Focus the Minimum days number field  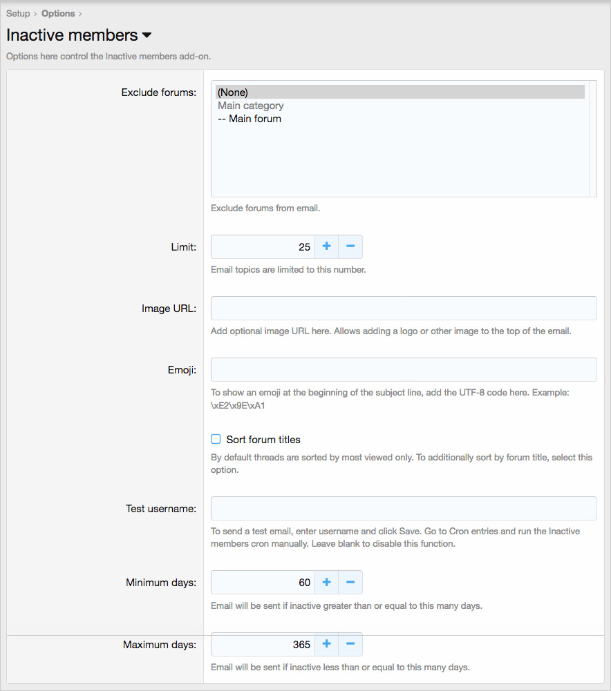click(263, 582)
